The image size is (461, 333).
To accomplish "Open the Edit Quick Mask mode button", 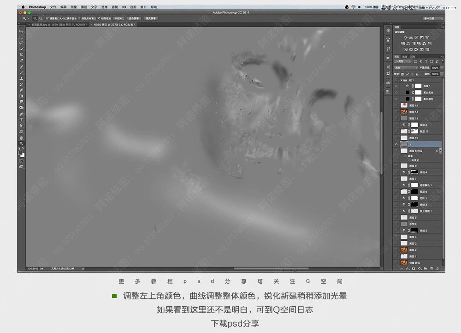I will 21,161.
